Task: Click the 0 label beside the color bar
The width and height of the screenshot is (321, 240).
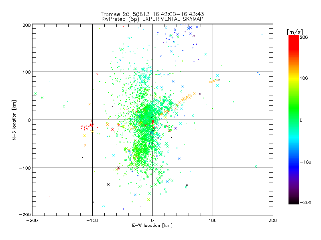Action: (x=301, y=120)
